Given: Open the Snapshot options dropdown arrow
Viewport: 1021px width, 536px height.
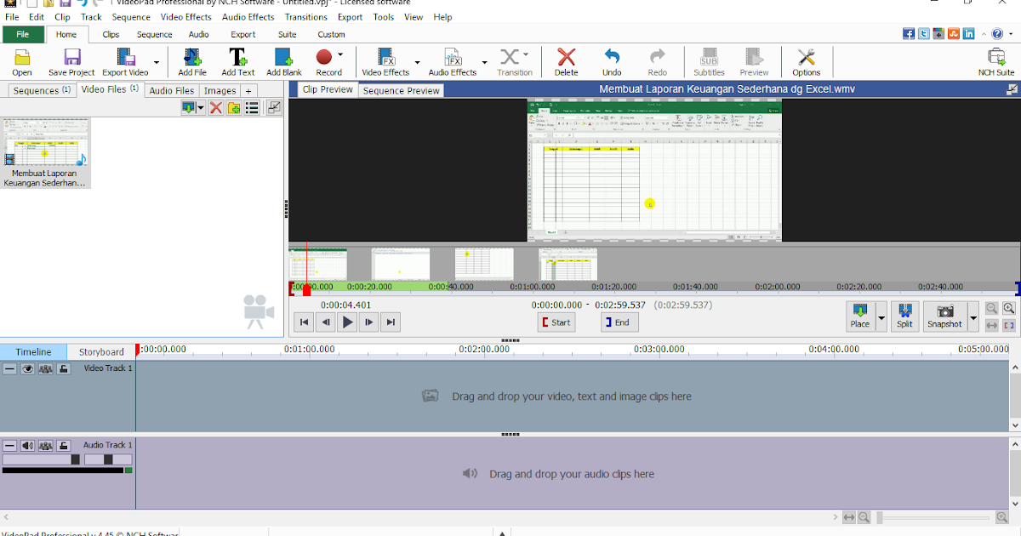Looking at the screenshot, I should [x=973, y=319].
